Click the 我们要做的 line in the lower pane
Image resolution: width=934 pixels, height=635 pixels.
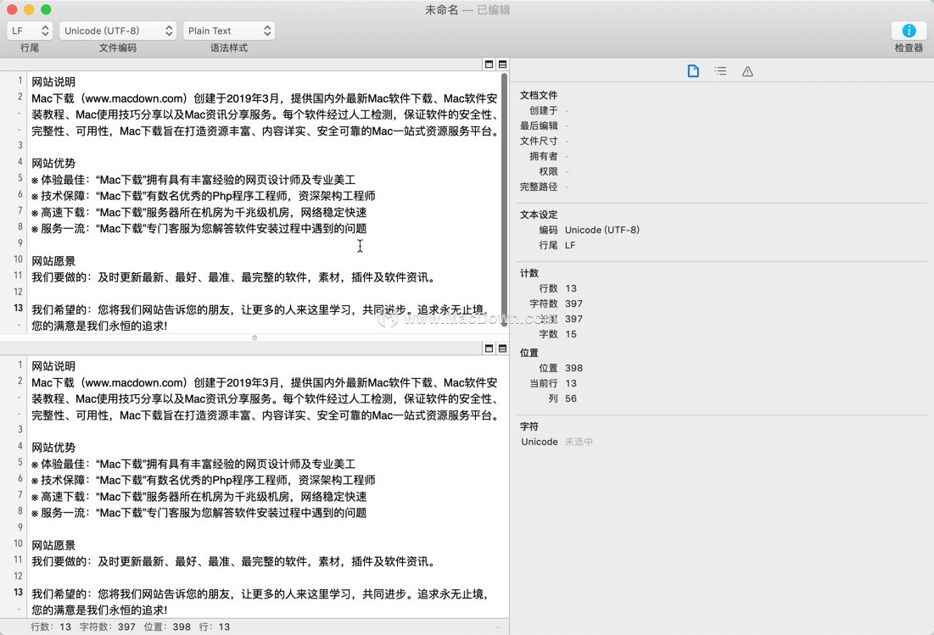(234, 562)
